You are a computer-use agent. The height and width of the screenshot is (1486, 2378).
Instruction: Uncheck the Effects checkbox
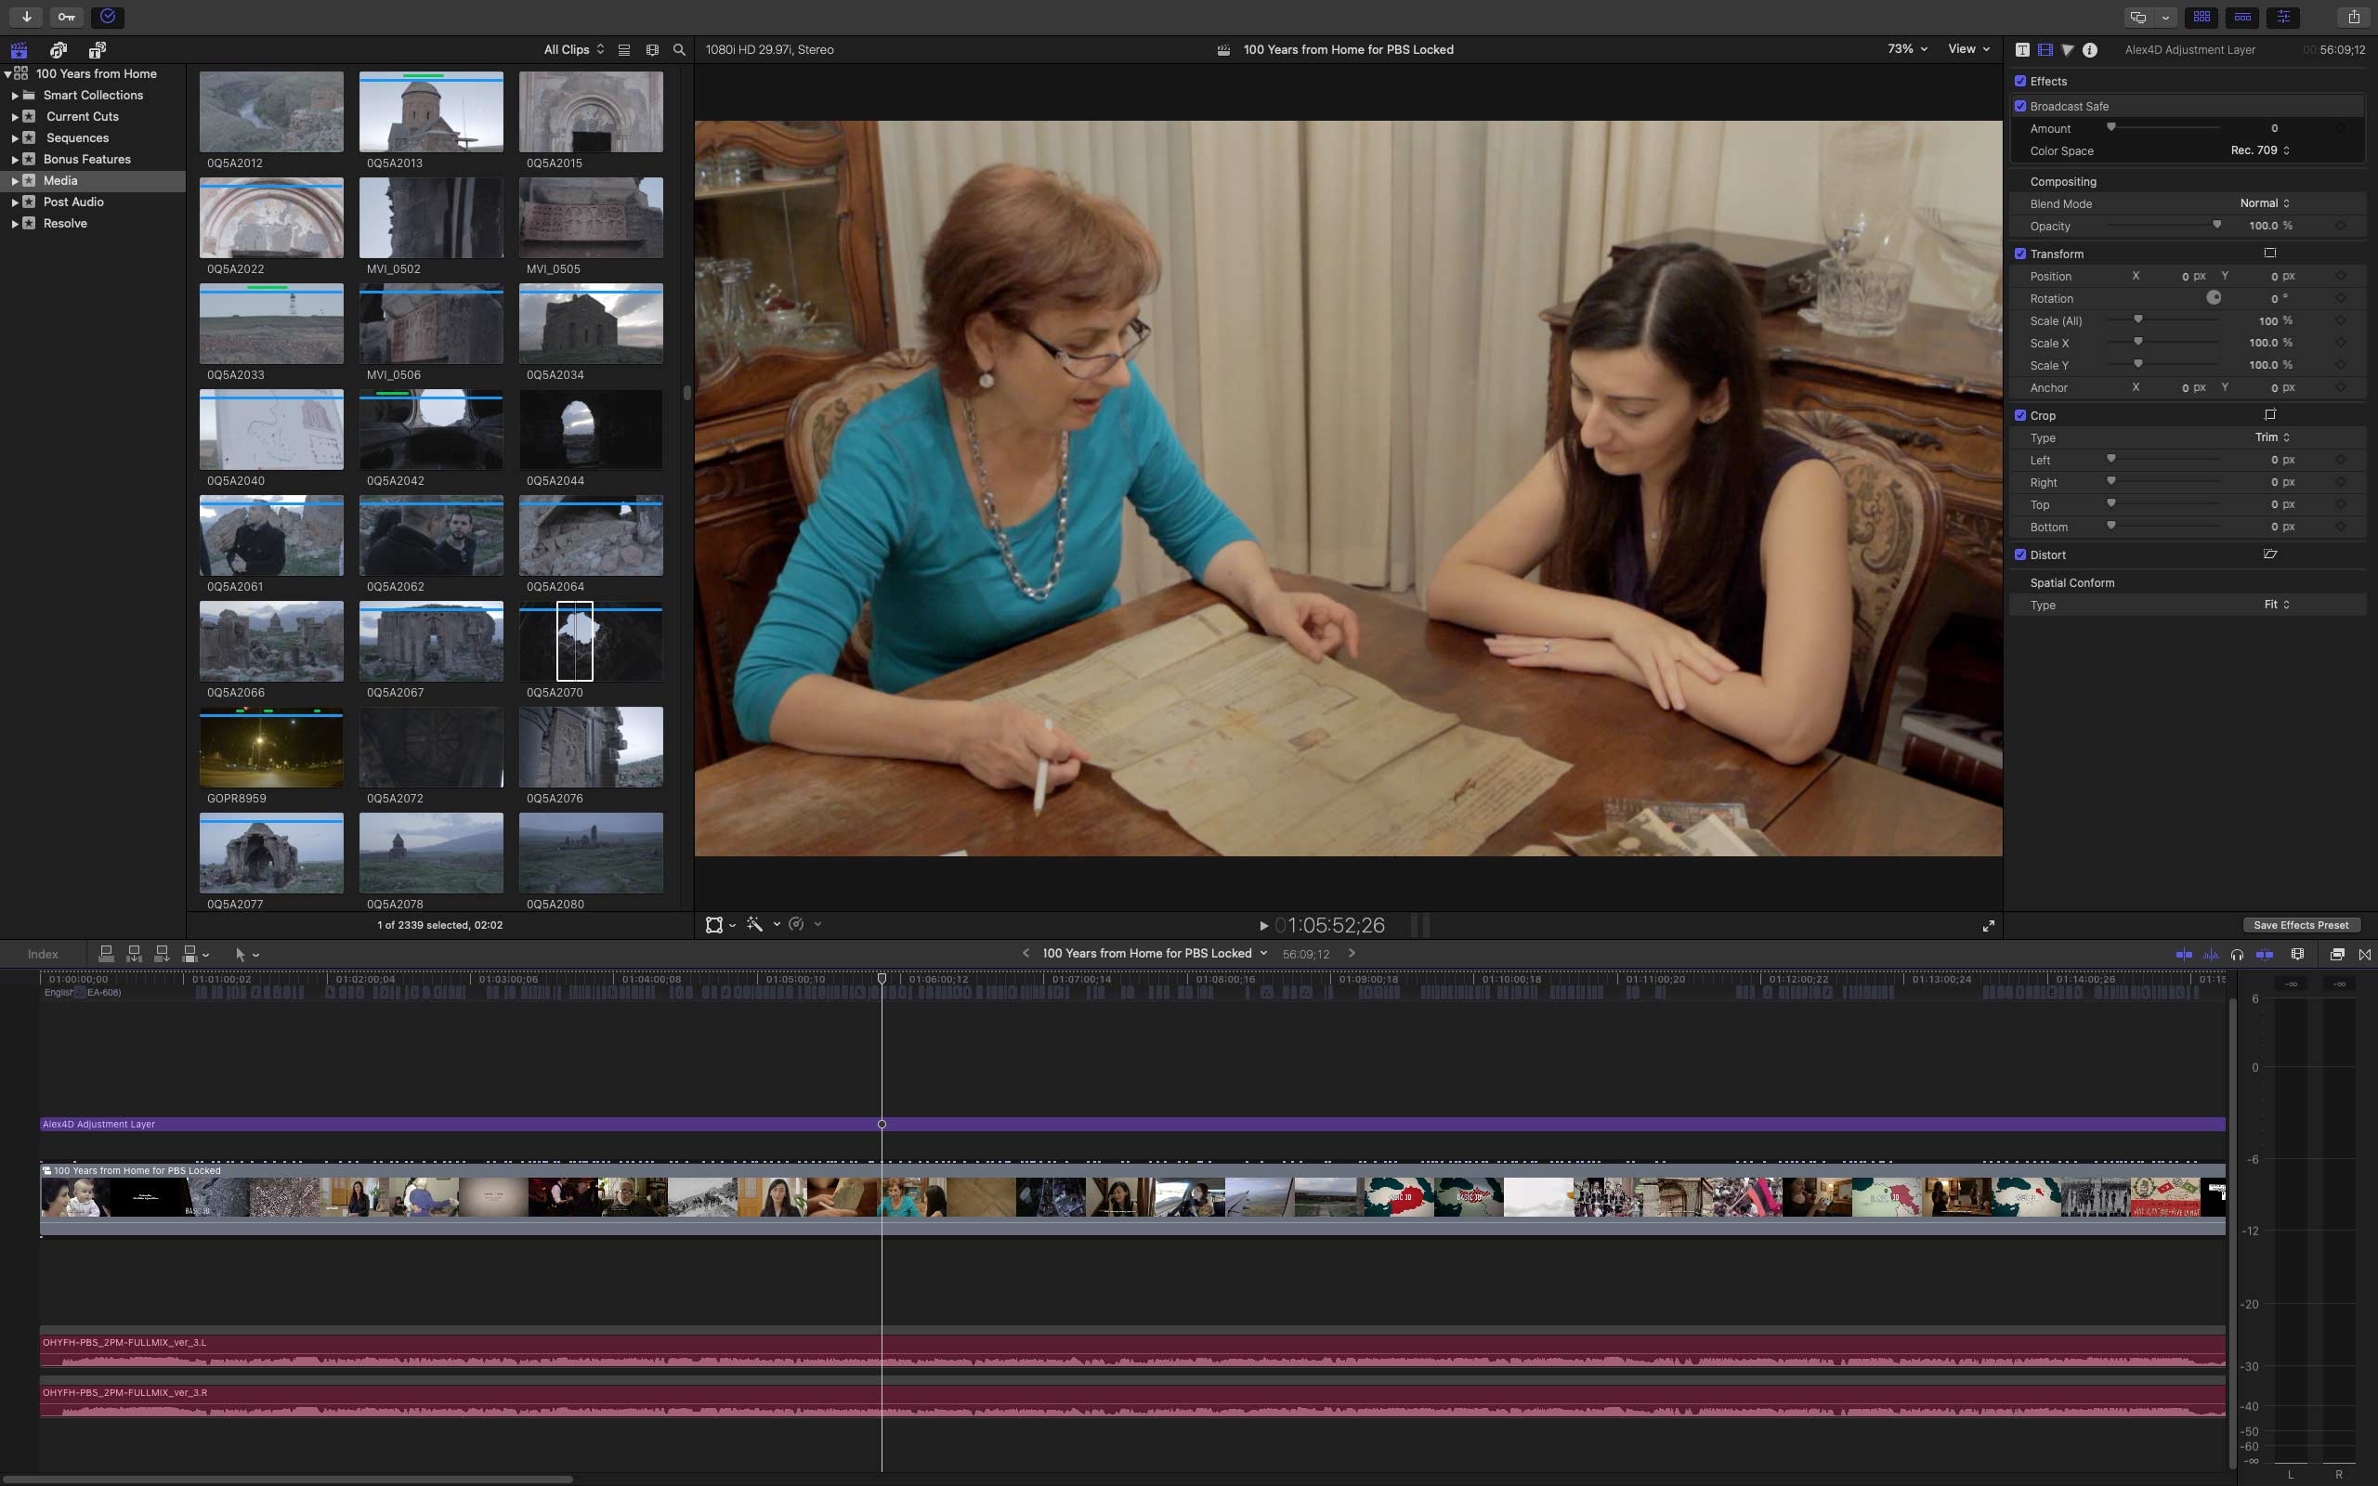(2020, 81)
